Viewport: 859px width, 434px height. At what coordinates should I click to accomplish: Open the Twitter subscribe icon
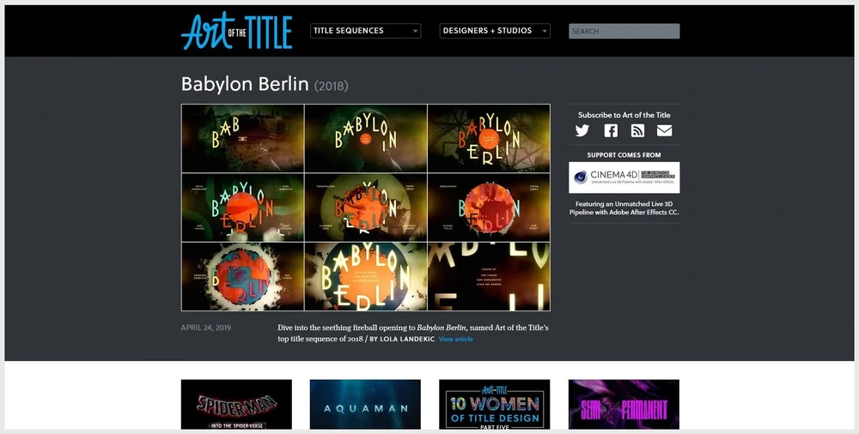[582, 130]
